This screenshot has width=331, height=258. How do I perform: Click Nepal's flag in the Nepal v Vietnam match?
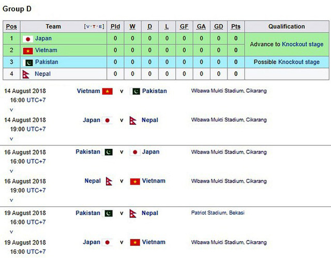pos(109,181)
